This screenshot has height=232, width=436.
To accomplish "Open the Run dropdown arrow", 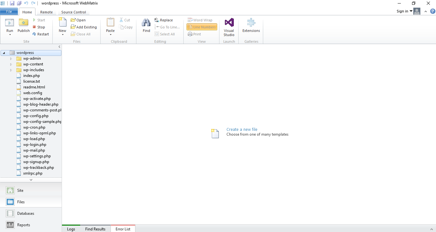I will pyautogui.click(x=10, y=34).
